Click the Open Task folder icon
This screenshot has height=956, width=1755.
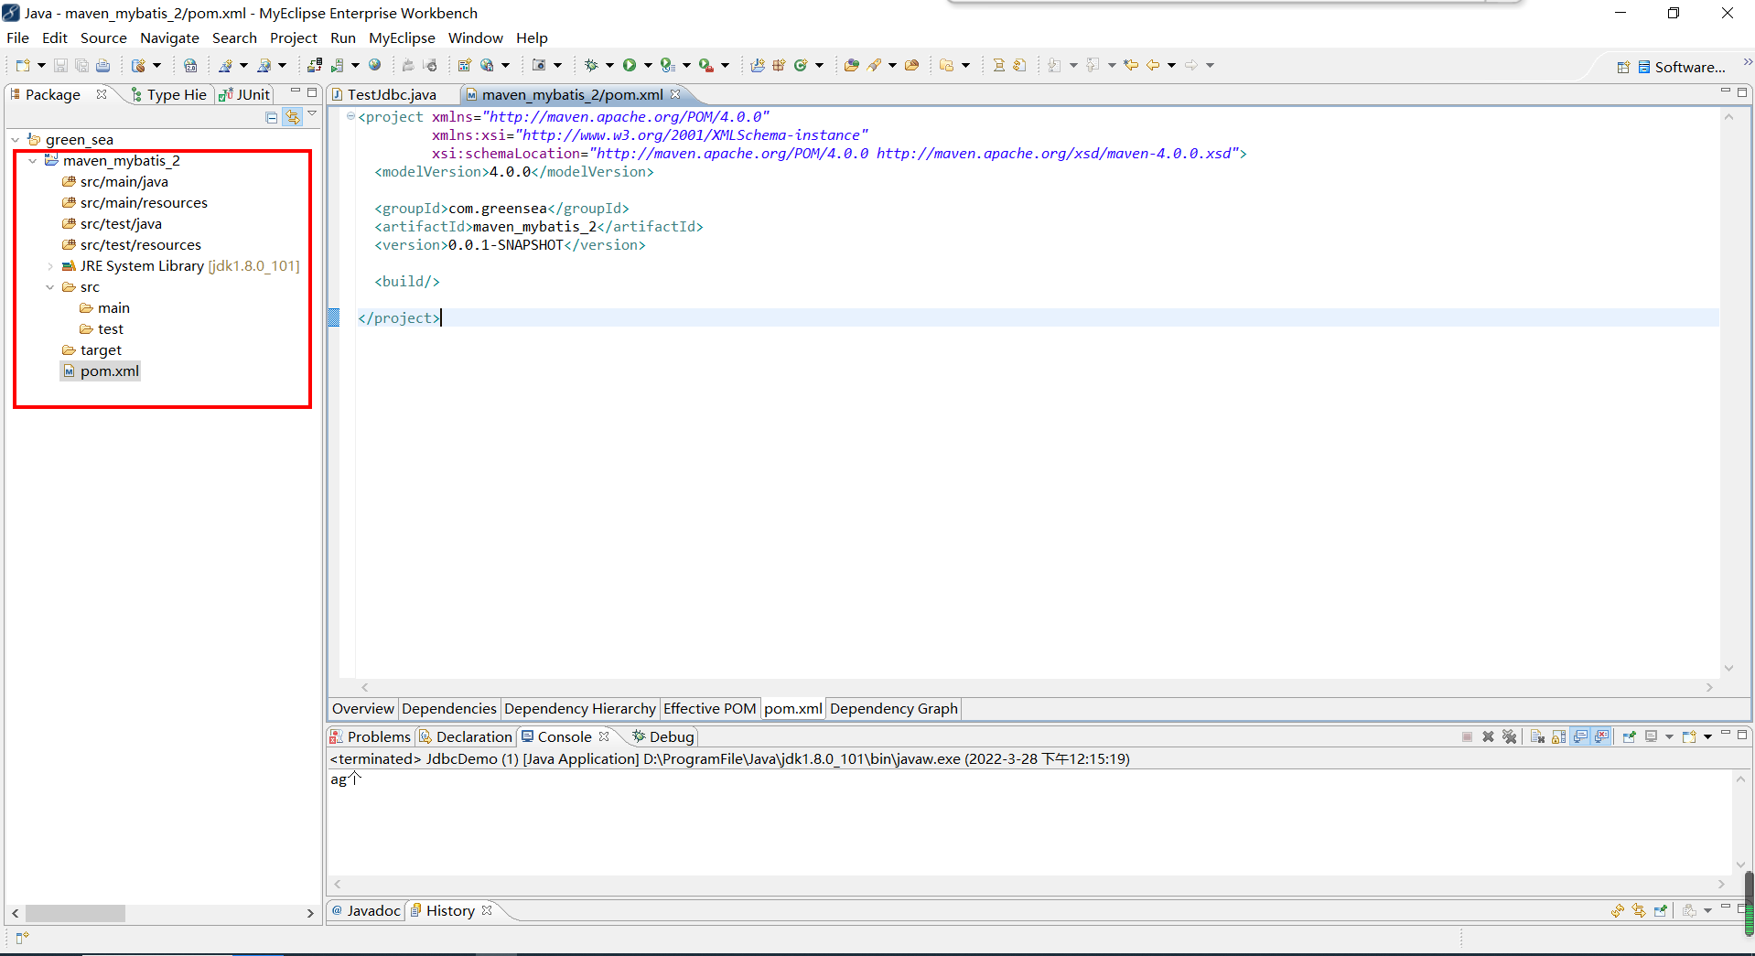911,65
